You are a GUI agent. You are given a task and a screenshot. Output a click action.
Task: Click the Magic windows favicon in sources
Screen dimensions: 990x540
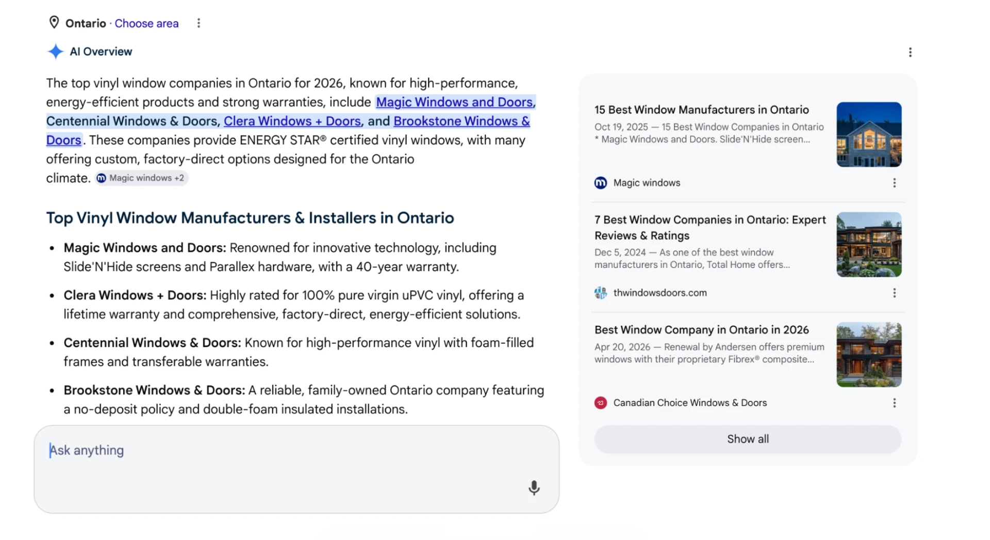coord(601,183)
